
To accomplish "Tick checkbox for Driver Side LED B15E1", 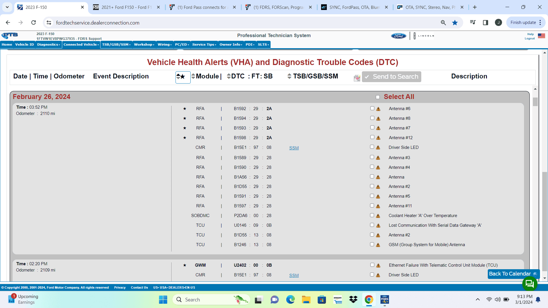I will (372, 147).
